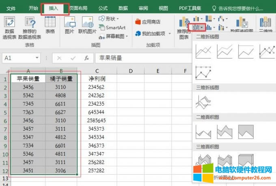Select the line with markers chart
Image resolution: width=276 pixels, height=186 pixels.
click(x=267, y=52)
